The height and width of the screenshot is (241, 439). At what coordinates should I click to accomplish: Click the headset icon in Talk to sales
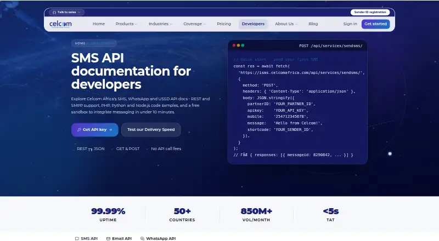pyautogui.click(x=54, y=12)
